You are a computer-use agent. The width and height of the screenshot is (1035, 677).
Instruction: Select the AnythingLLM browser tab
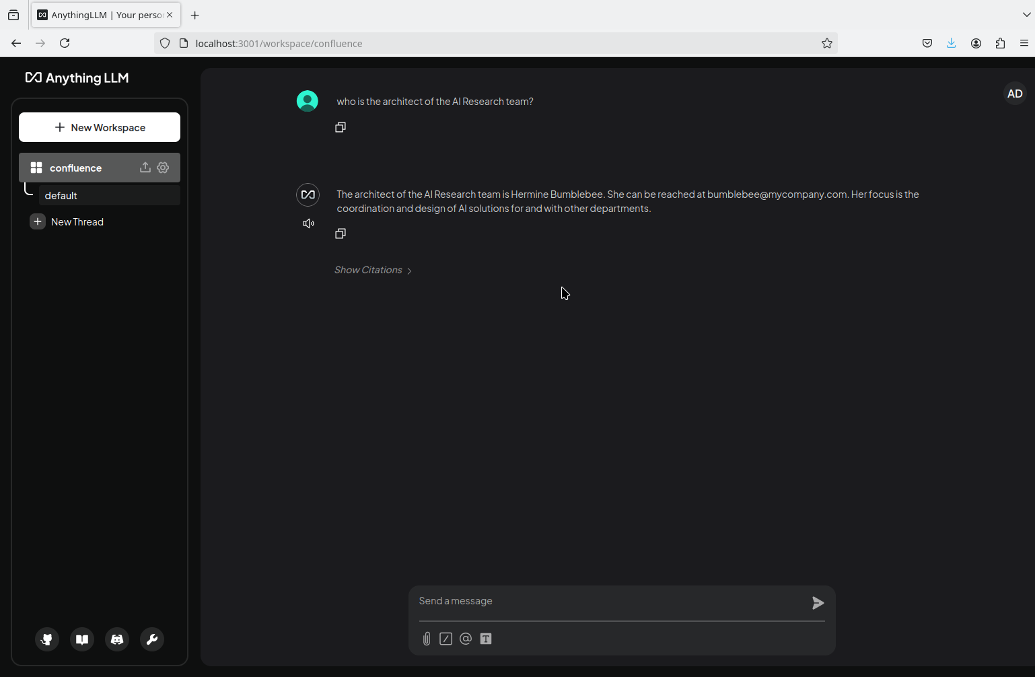105,15
